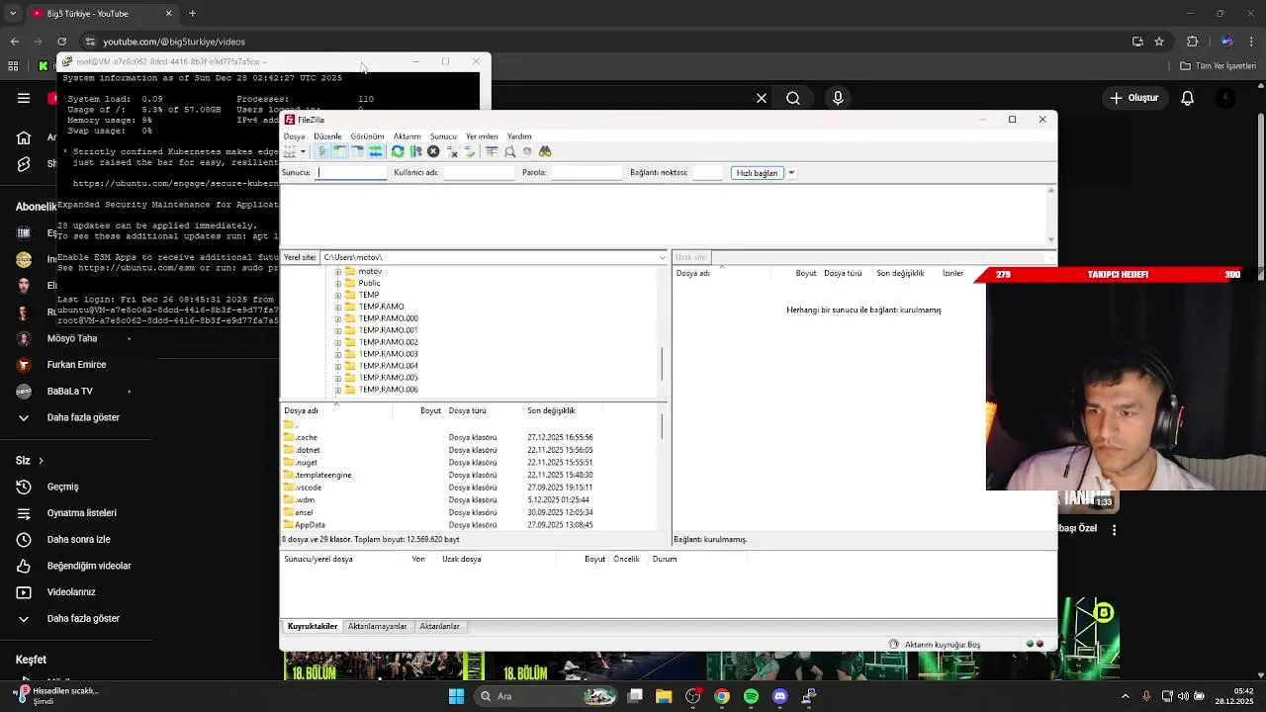This screenshot has width=1266, height=712.
Task: Open Geçmiş in YouTube sidebar
Action: (62, 487)
